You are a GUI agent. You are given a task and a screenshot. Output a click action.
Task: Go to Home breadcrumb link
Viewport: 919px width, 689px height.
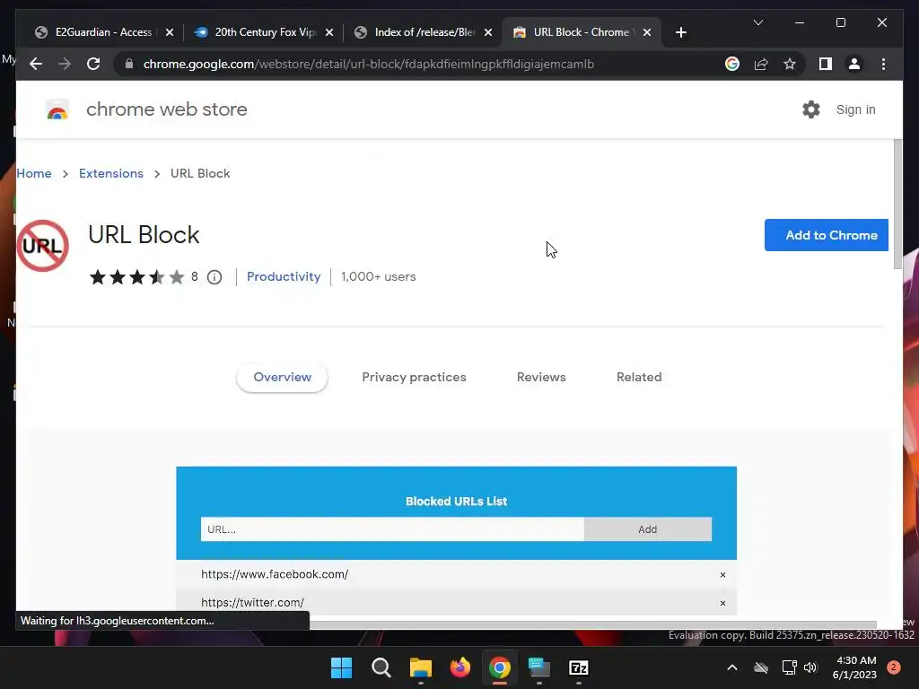[34, 173]
